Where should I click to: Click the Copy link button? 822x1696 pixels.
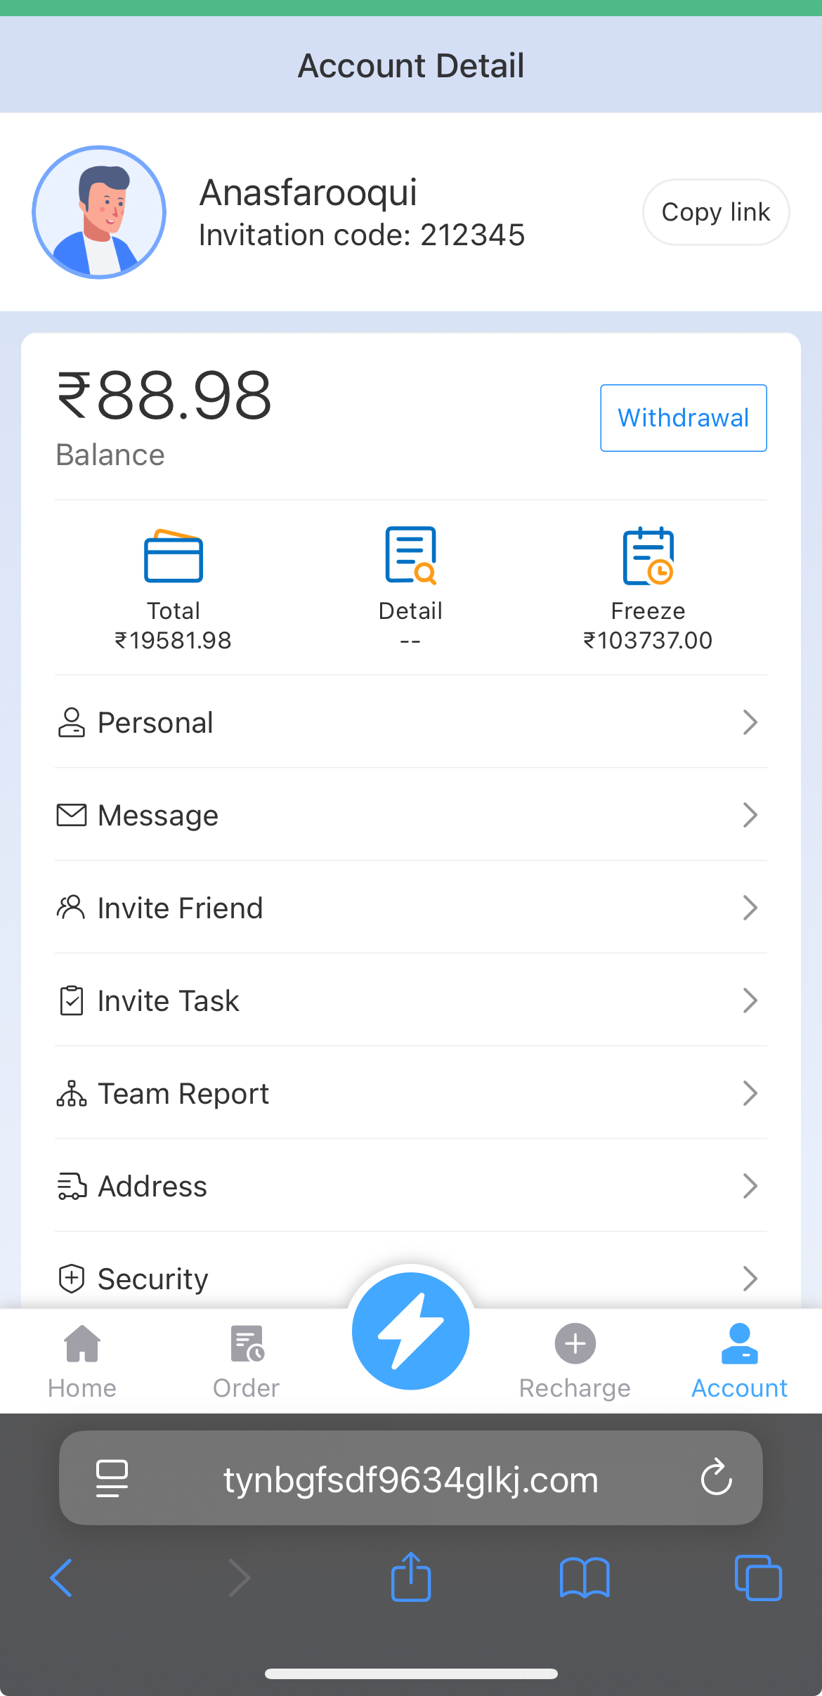tap(715, 212)
